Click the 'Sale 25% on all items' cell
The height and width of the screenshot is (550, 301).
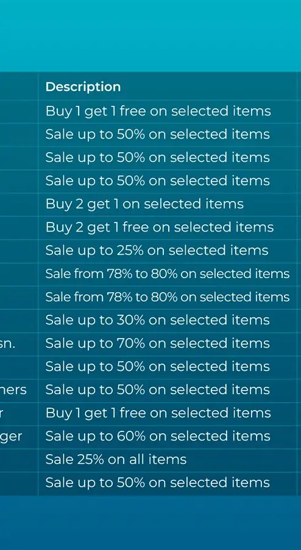point(168,460)
